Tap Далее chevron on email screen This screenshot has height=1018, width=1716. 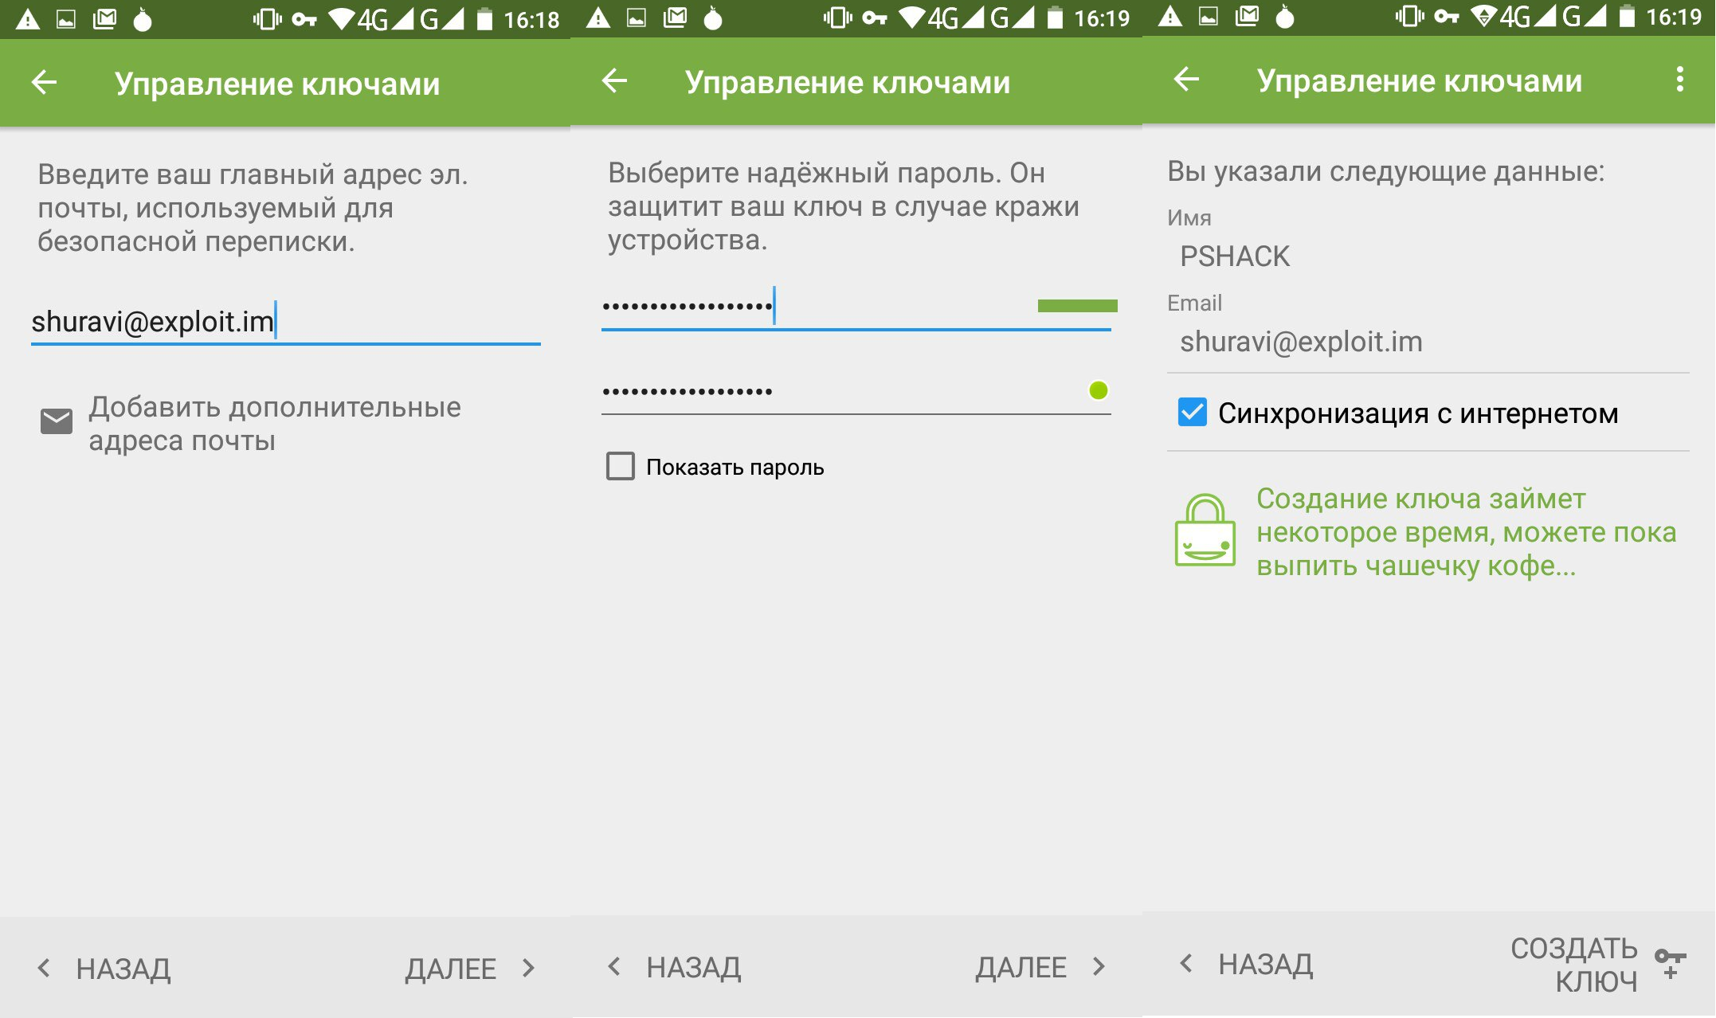click(528, 968)
